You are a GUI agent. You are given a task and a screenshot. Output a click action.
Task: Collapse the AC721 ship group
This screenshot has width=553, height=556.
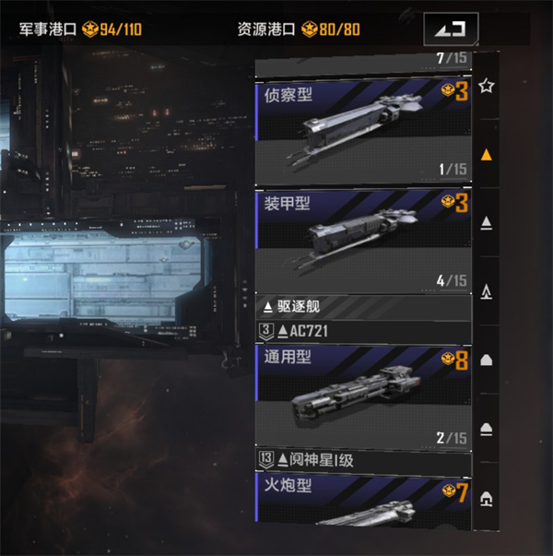coord(364,331)
